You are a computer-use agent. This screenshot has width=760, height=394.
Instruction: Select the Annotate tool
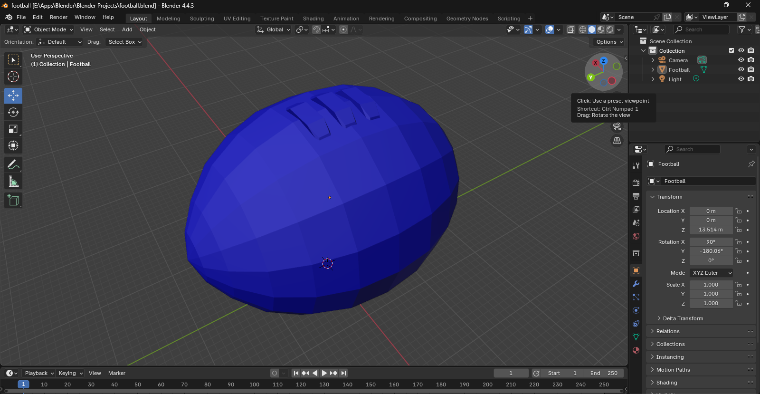pyautogui.click(x=13, y=164)
